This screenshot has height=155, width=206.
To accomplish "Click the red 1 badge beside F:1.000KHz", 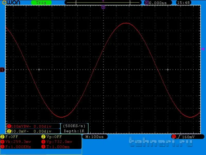I will pos(2,147).
